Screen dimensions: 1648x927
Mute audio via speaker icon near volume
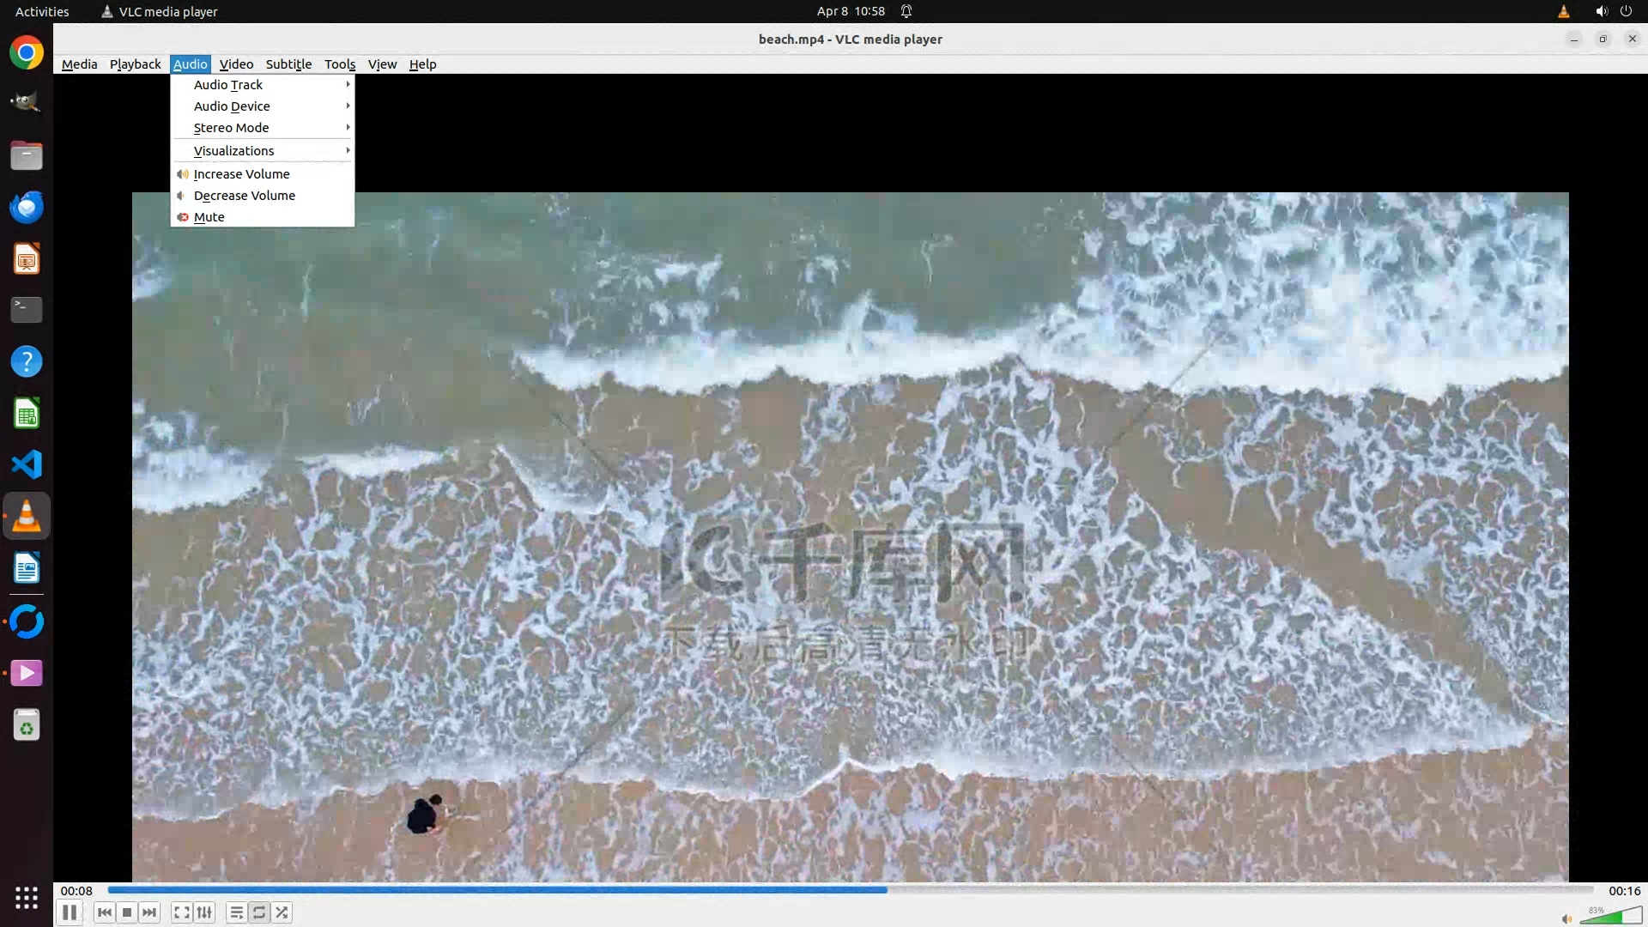[1566, 918]
